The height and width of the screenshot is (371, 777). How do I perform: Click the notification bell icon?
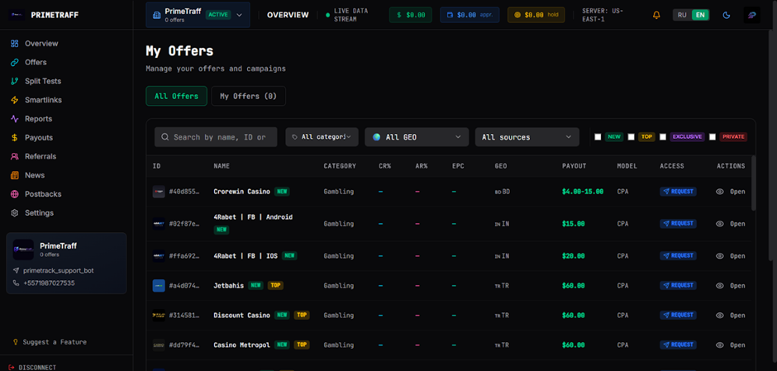click(x=656, y=15)
